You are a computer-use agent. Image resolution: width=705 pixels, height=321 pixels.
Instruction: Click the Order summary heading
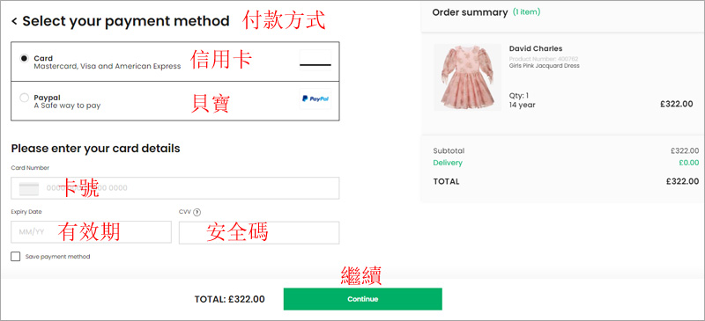point(470,12)
